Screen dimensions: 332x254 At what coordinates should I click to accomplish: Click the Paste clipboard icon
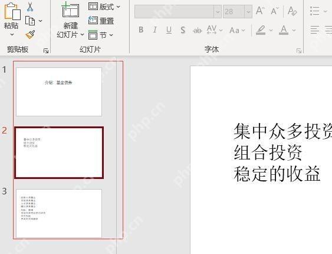[x=12, y=11]
